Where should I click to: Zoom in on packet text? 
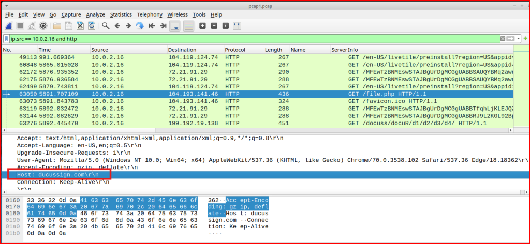202,25
